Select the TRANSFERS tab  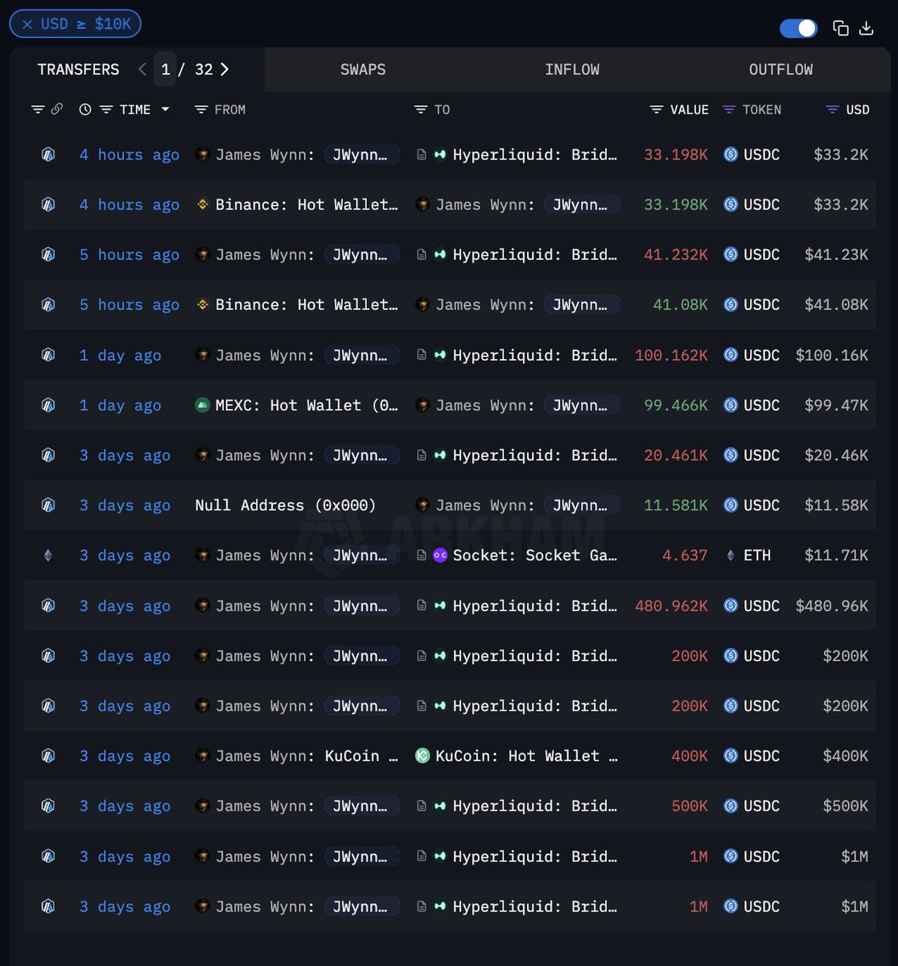(78, 69)
